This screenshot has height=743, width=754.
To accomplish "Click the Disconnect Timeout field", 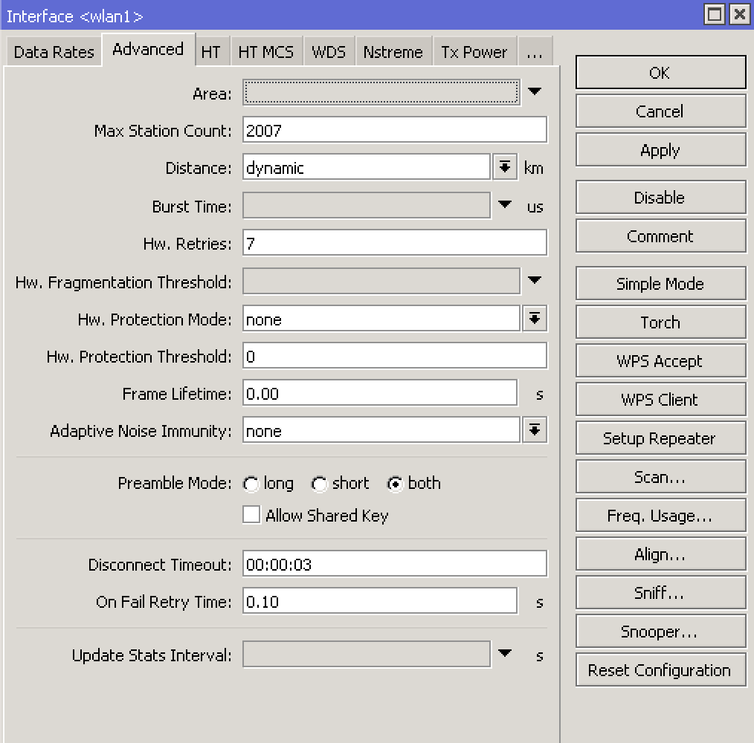I will [394, 564].
